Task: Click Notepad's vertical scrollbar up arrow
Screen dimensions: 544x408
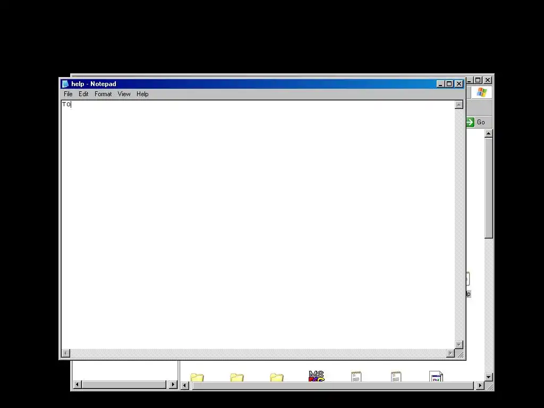Action: pos(459,105)
